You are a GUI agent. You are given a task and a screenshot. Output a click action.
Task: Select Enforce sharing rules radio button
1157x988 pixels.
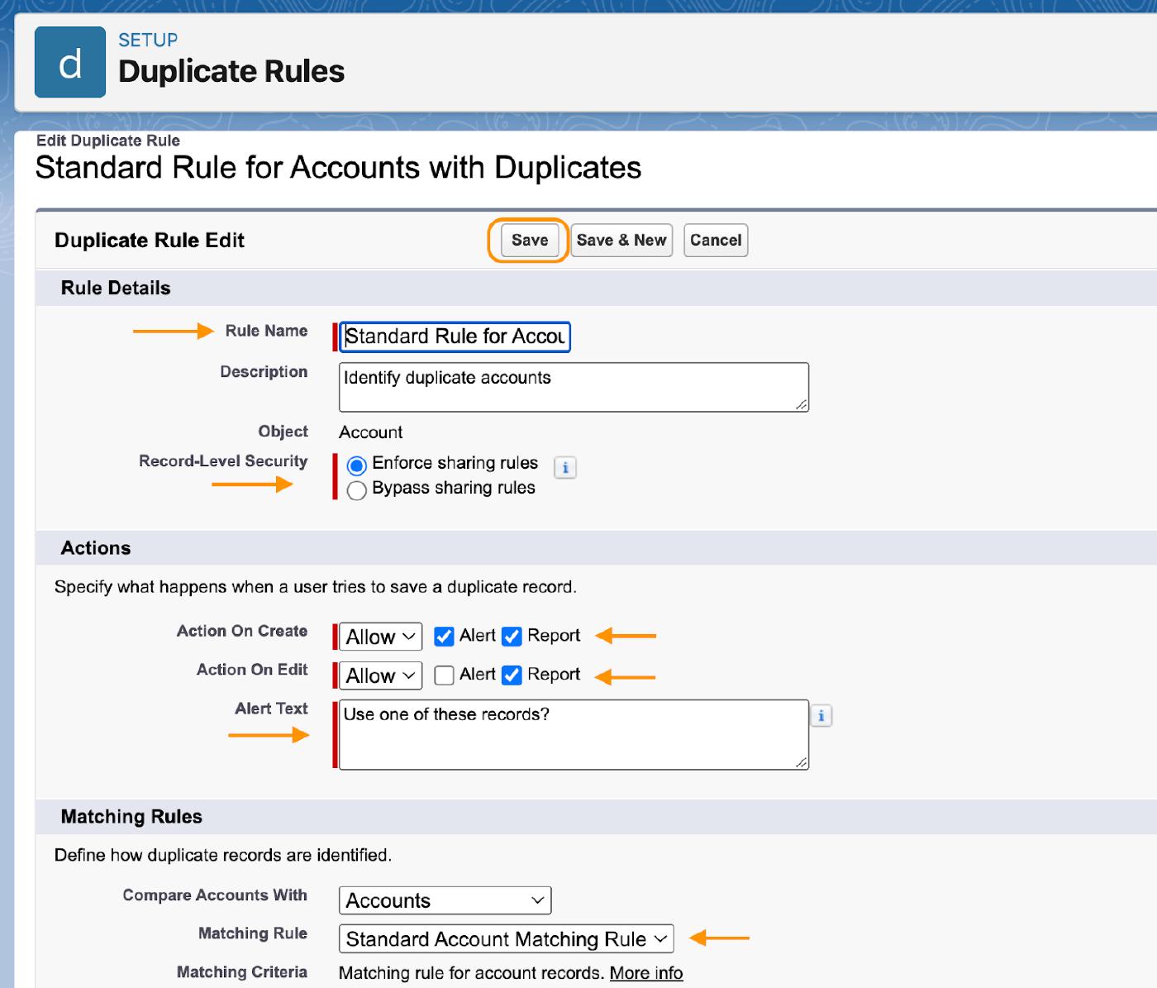click(x=357, y=465)
